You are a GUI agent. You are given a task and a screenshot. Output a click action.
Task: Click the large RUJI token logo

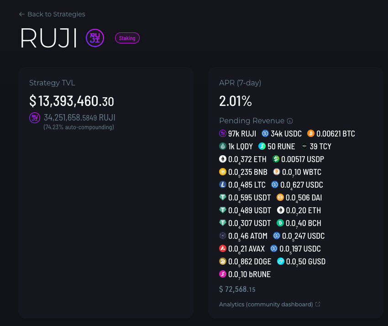click(95, 38)
